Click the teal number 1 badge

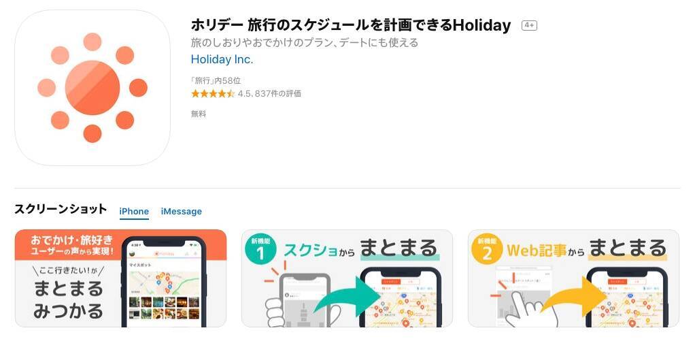260,250
